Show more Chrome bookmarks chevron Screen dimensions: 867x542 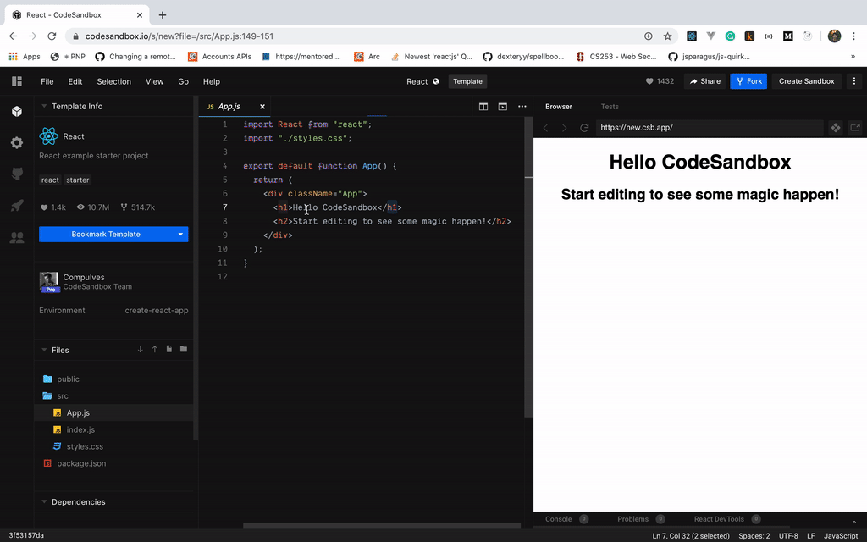[x=853, y=57]
